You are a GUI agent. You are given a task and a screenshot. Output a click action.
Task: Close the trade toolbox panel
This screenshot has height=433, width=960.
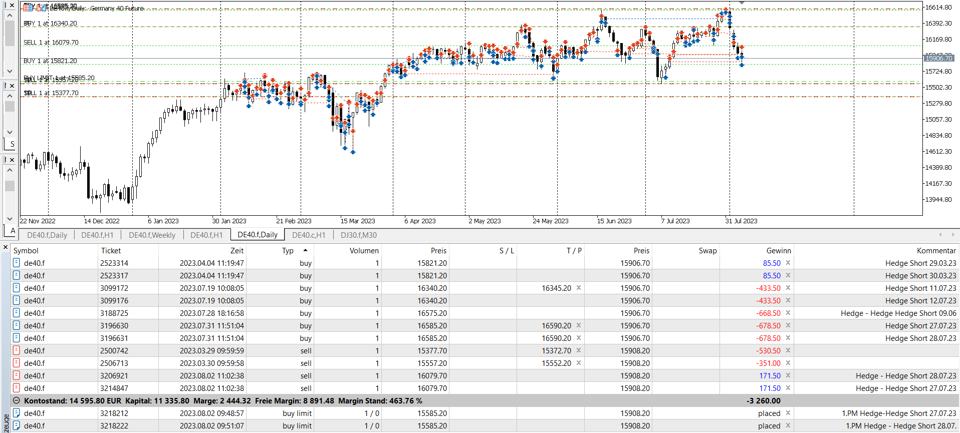(x=6, y=247)
